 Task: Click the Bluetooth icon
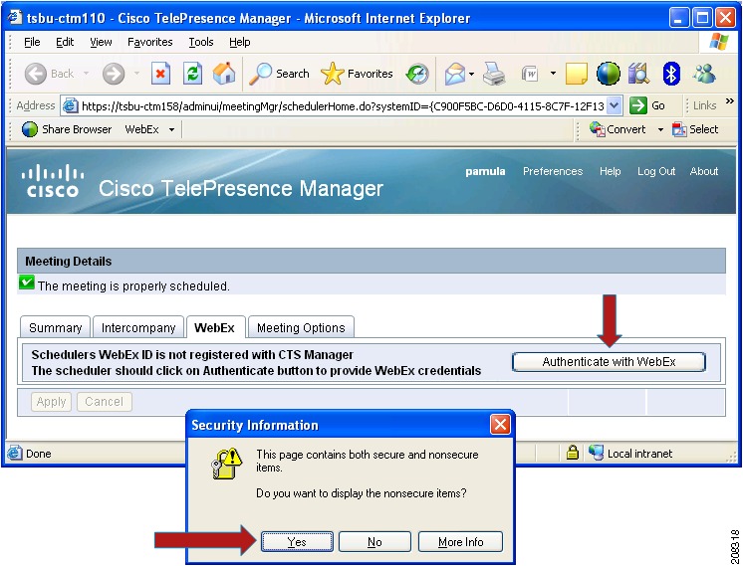[671, 74]
